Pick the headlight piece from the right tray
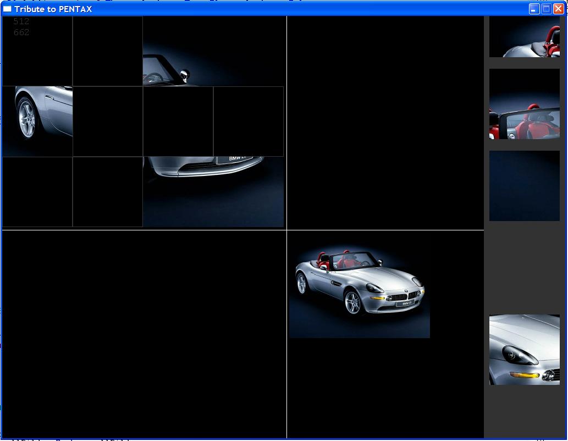The height and width of the screenshot is (441, 568). pos(524,349)
